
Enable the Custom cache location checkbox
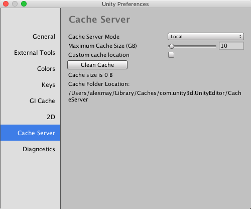[171, 55]
